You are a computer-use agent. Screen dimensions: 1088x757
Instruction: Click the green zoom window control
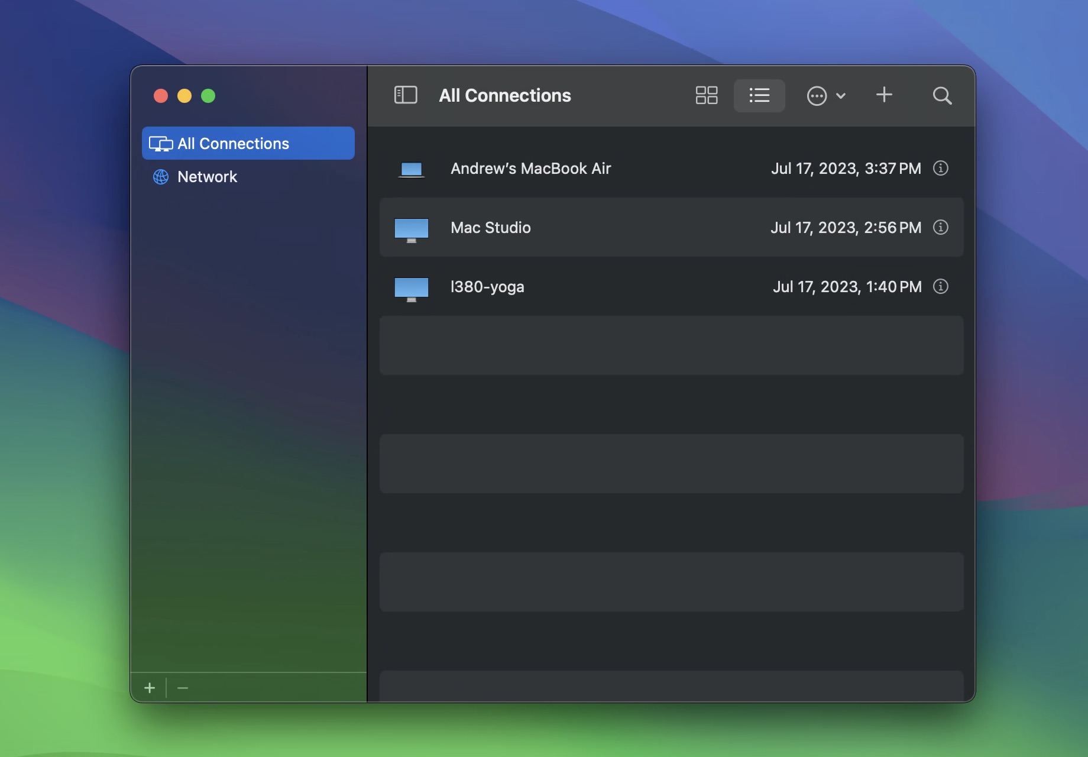(208, 95)
